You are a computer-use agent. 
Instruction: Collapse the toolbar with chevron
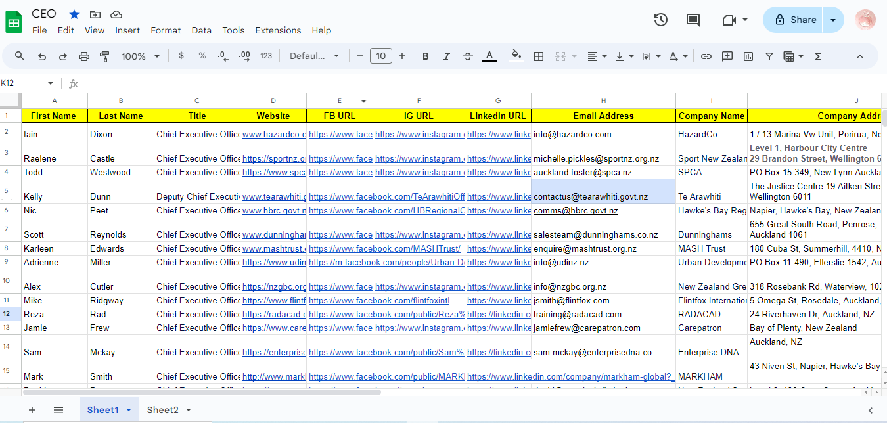click(860, 56)
